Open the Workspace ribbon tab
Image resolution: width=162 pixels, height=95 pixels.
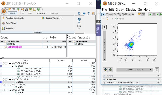pyautogui.click(x=41, y=13)
